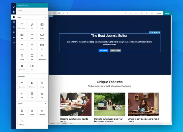Click the friends on grass with laptop image
Screen dimensions: 183x132
(110, 104)
